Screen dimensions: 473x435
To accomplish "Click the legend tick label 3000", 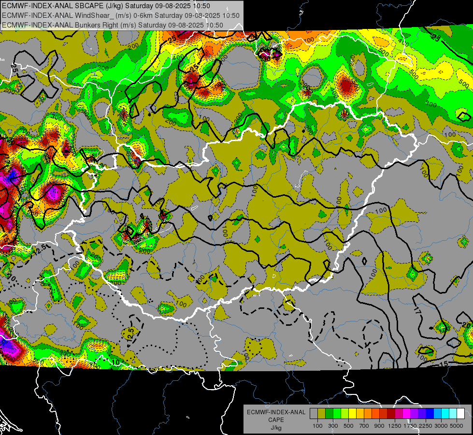I will coord(441,426).
